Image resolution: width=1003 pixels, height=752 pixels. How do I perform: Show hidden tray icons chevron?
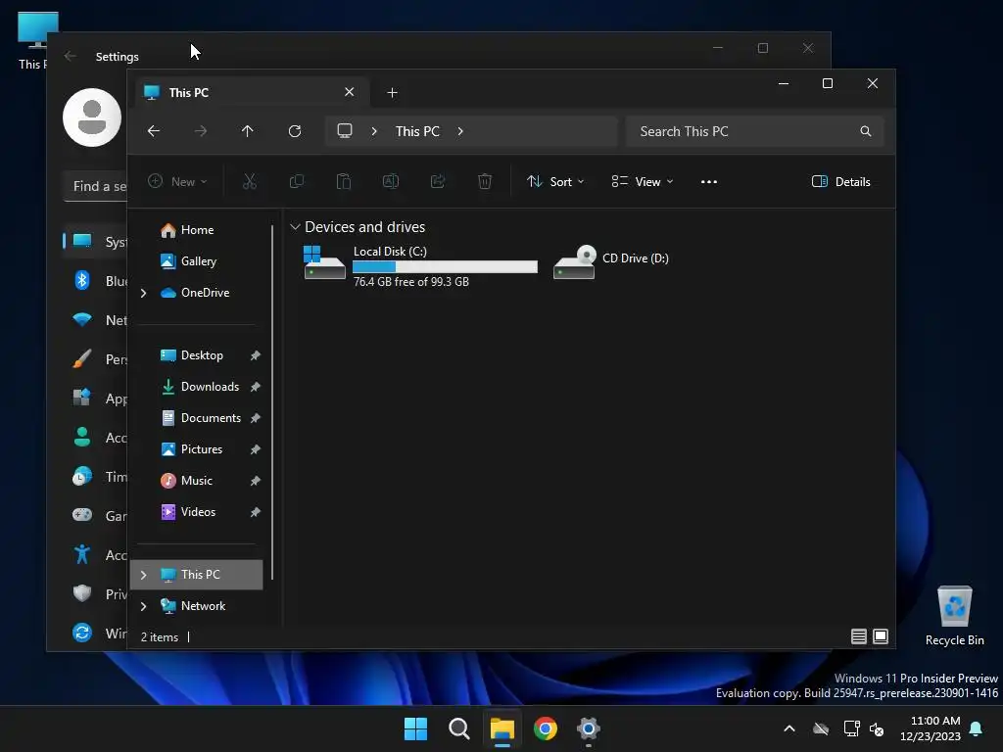789,728
